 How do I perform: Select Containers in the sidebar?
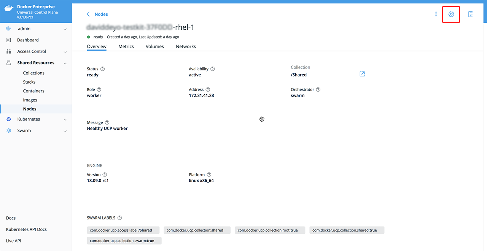[x=33, y=91]
